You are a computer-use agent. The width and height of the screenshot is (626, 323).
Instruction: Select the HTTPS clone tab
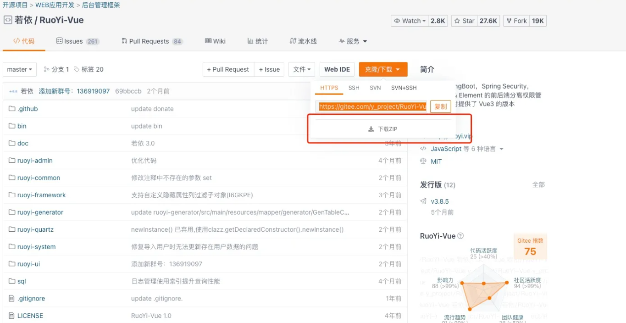pyautogui.click(x=329, y=88)
